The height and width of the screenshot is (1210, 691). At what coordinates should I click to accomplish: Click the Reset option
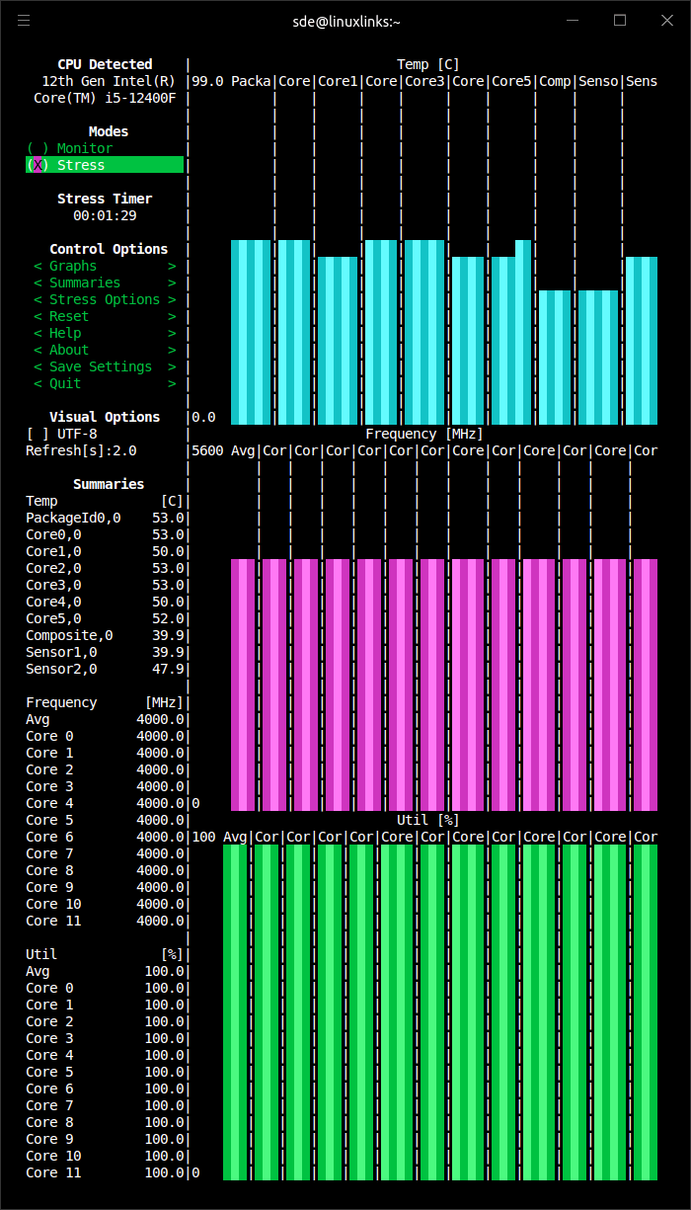point(105,316)
